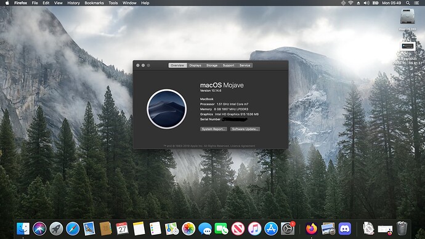Select macOS HD drive on desktop
Image resolution: width=425 pixels, height=239 pixels.
coord(407,20)
